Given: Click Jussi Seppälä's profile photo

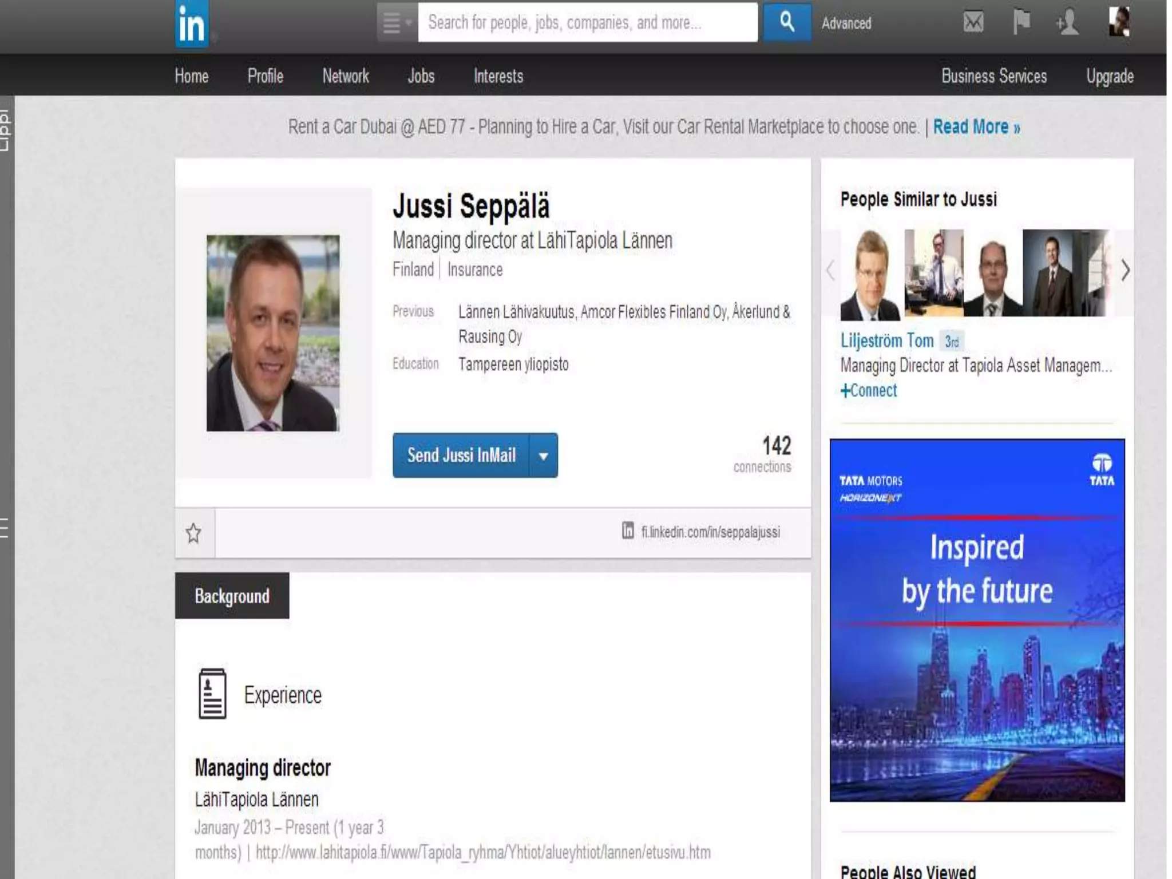Looking at the screenshot, I should [x=273, y=332].
